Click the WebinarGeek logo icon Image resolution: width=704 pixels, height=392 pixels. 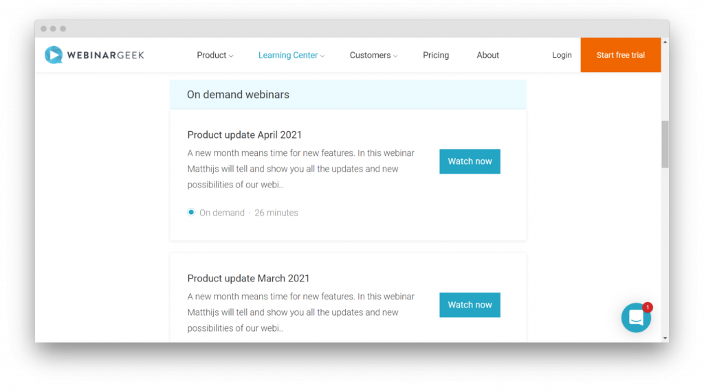tap(54, 55)
